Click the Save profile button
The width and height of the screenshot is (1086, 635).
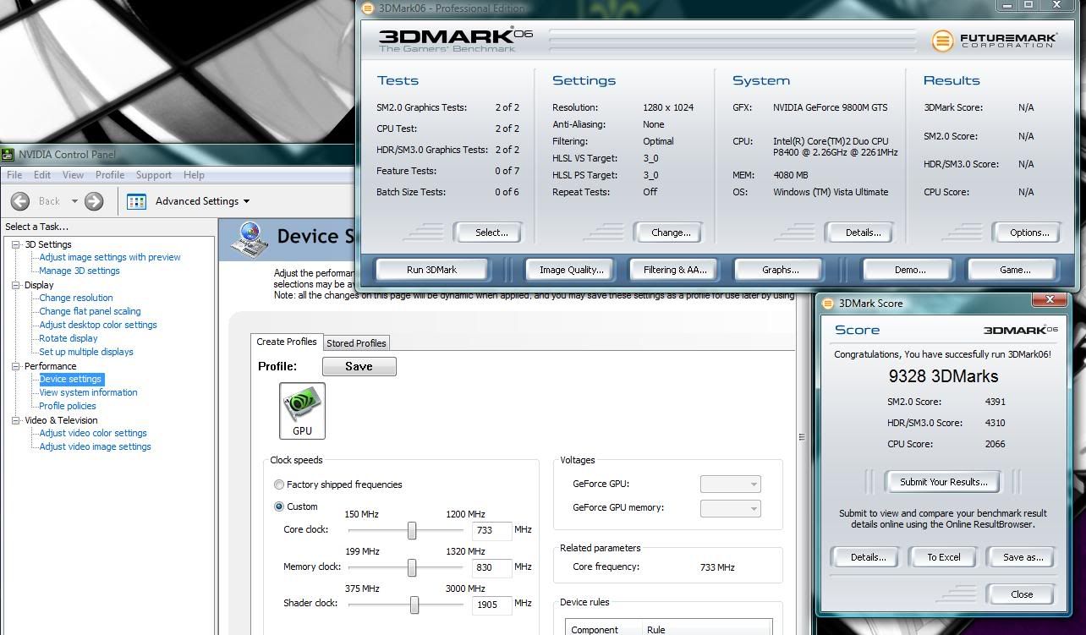pos(359,366)
